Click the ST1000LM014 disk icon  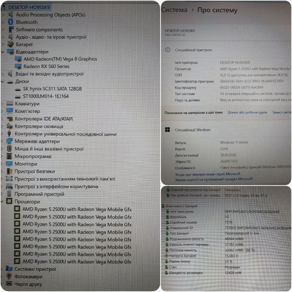coord(18,97)
